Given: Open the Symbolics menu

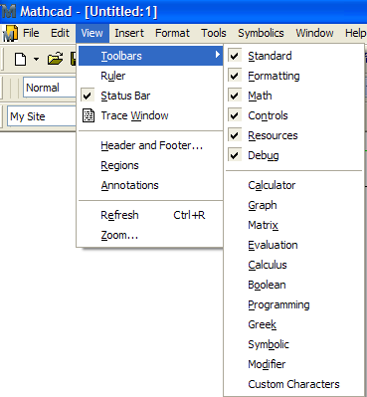Looking at the screenshot, I should point(261,33).
